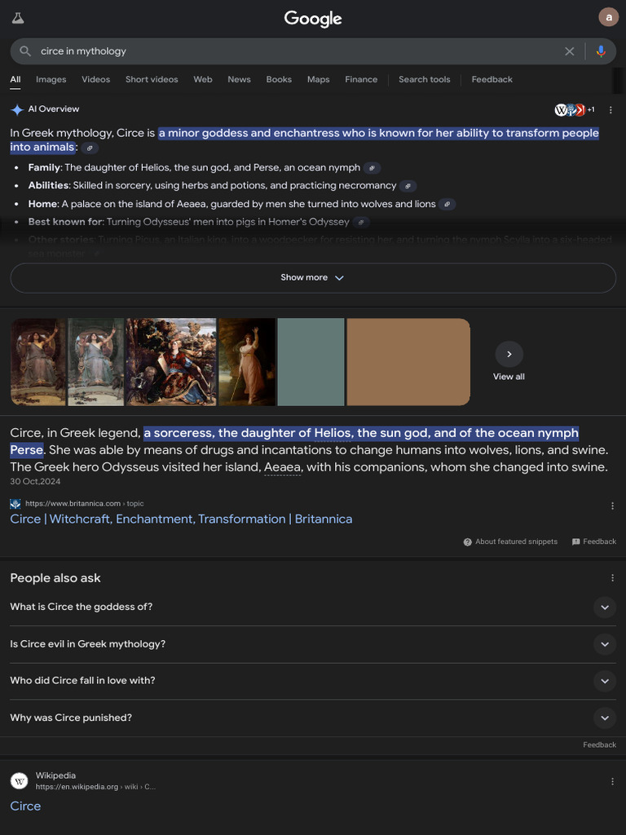Screen dimensions: 626x835
Task: Open Search Labs flask icon
Action: pyautogui.click(x=18, y=18)
